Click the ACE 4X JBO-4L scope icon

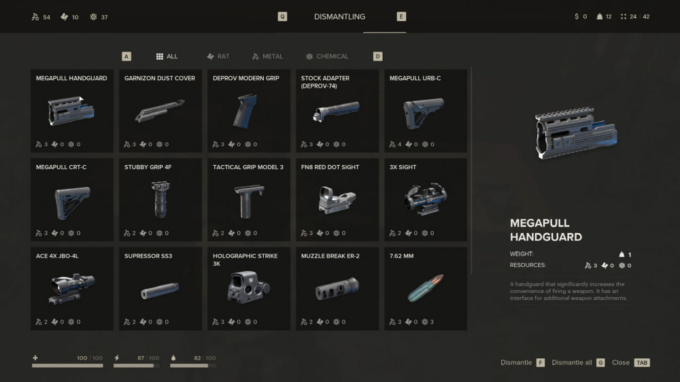click(x=72, y=288)
